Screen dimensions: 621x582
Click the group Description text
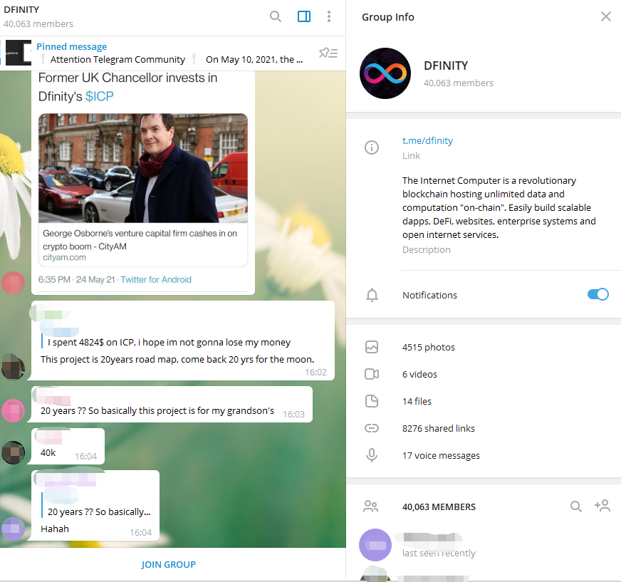(499, 207)
